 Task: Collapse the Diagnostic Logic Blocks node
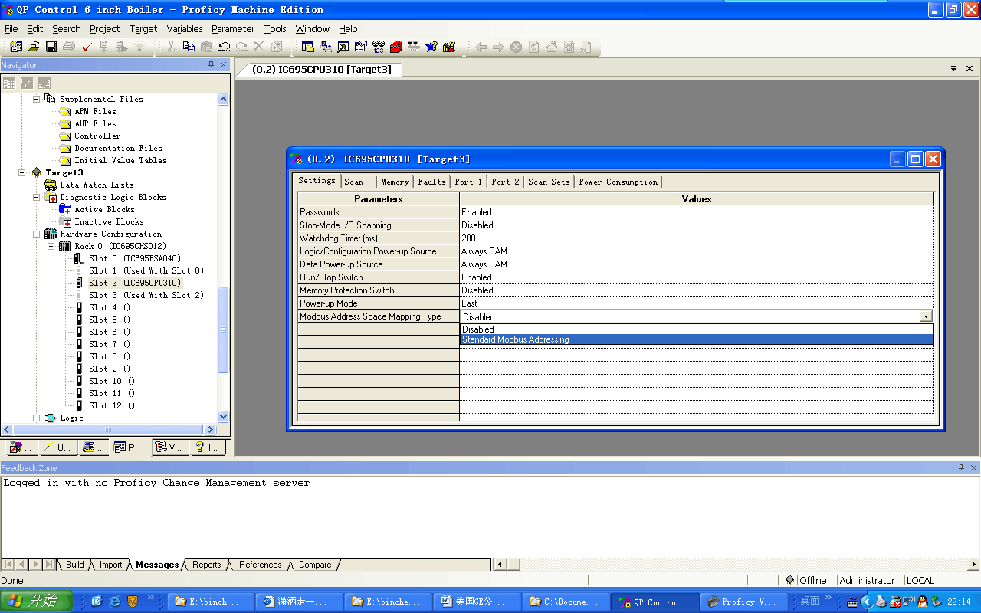click(x=36, y=197)
